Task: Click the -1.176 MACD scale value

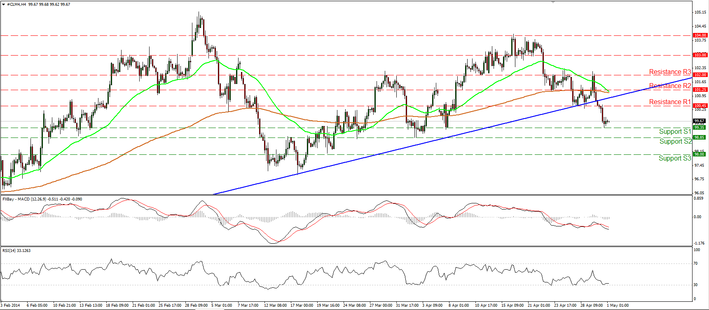Action: click(700, 243)
